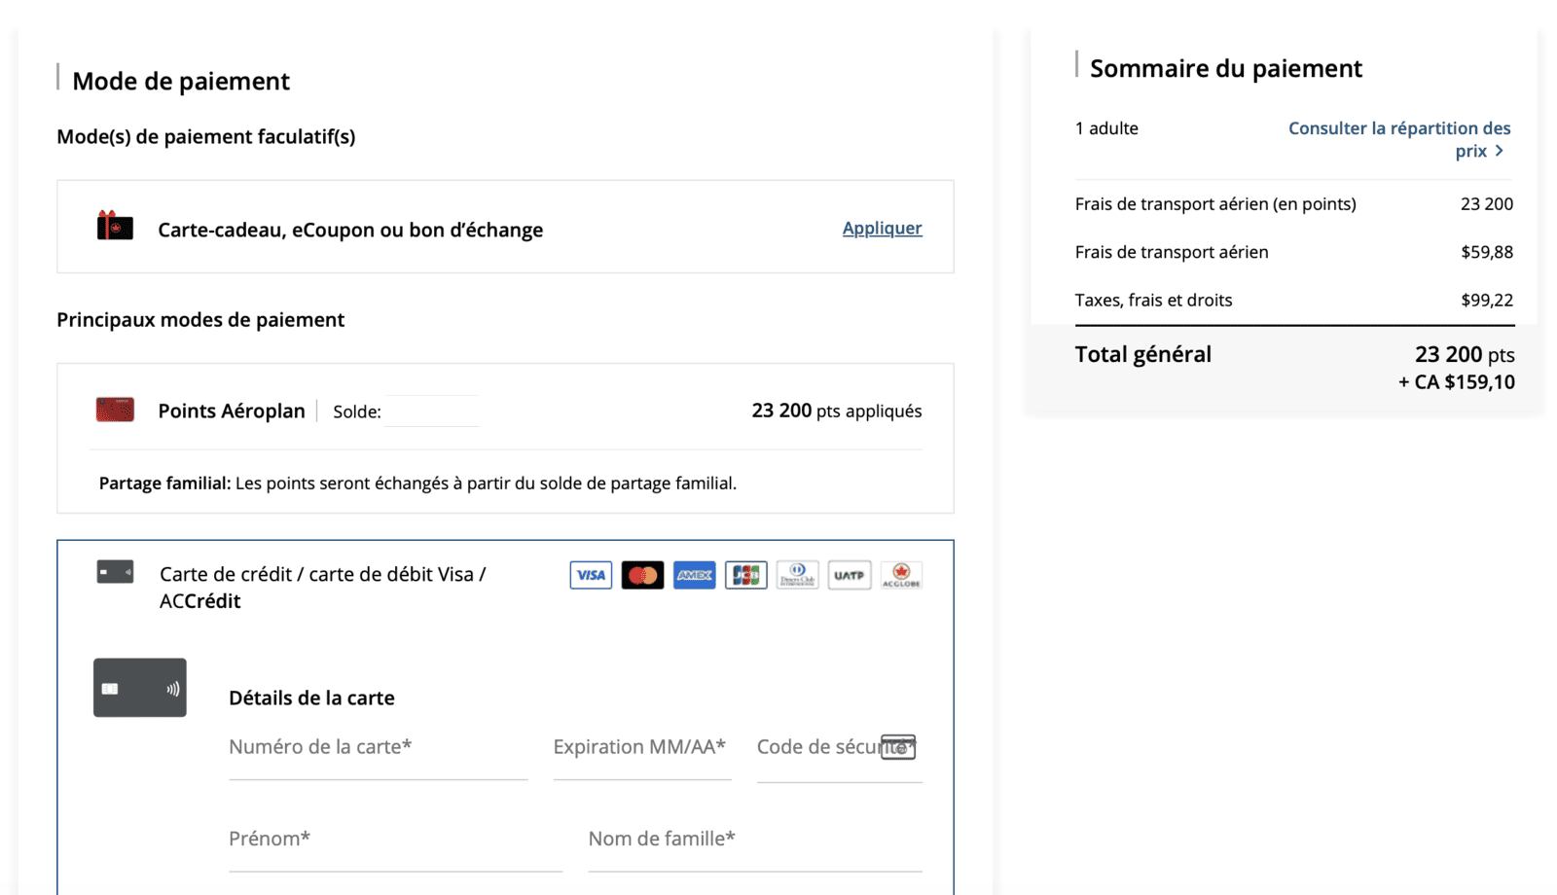This screenshot has width=1557, height=895.
Task: Select the Mastercard logo
Action: coord(642,575)
